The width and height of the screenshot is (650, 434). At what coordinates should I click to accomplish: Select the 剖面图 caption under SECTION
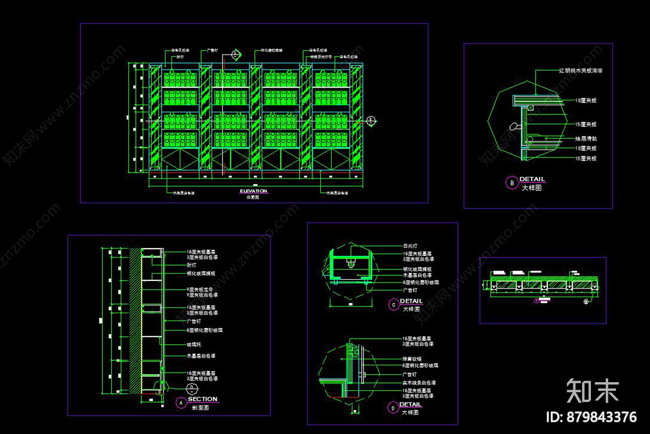pos(200,408)
